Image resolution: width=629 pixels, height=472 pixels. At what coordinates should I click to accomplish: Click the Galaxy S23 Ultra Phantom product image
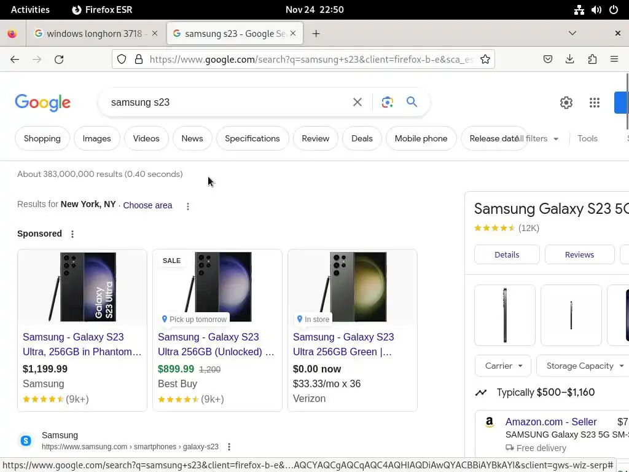(x=82, y=287)
